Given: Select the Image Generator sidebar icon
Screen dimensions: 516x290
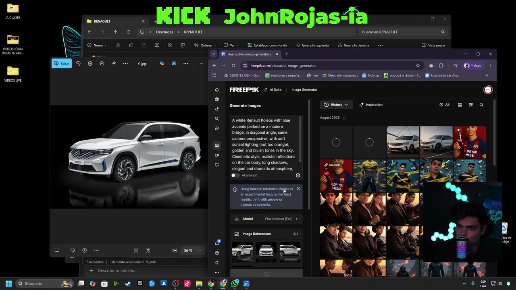Looking at the screenshot, I should (x=217, y=145).
